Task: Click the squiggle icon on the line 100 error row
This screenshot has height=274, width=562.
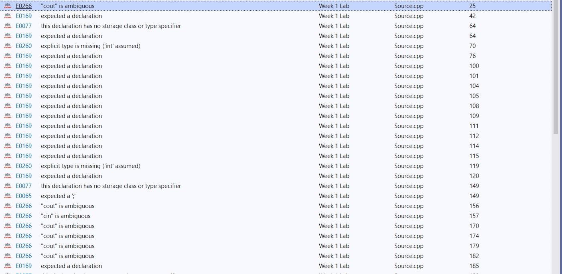Action: [7, 66]
